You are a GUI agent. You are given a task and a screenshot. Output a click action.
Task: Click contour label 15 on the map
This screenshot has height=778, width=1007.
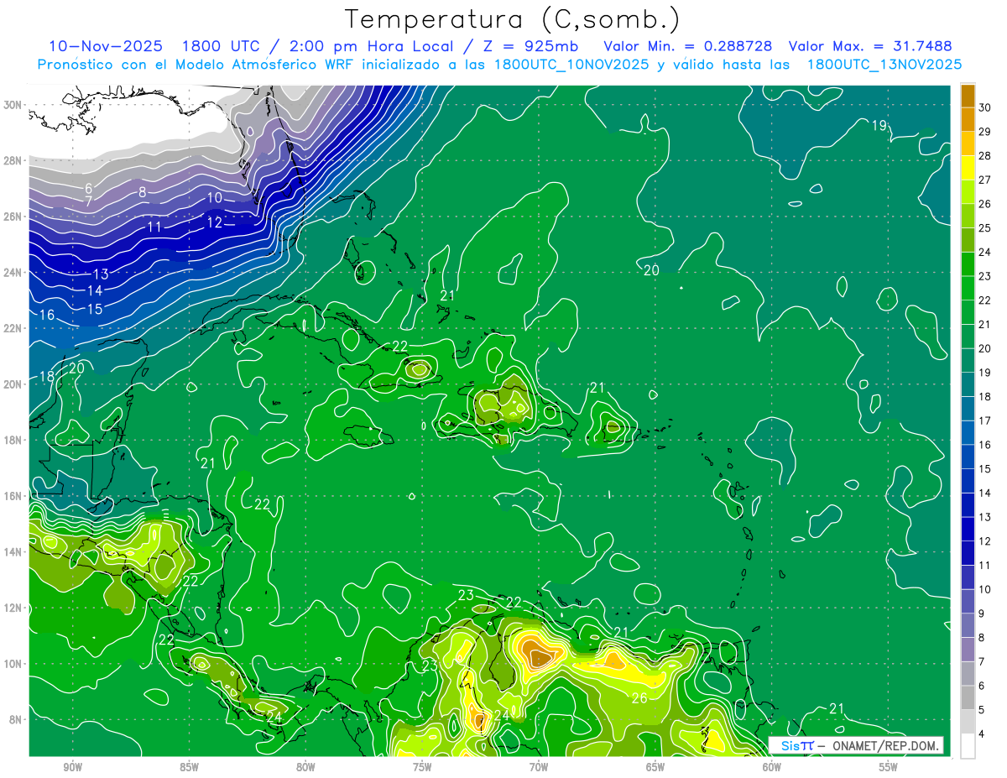point(95,310)
